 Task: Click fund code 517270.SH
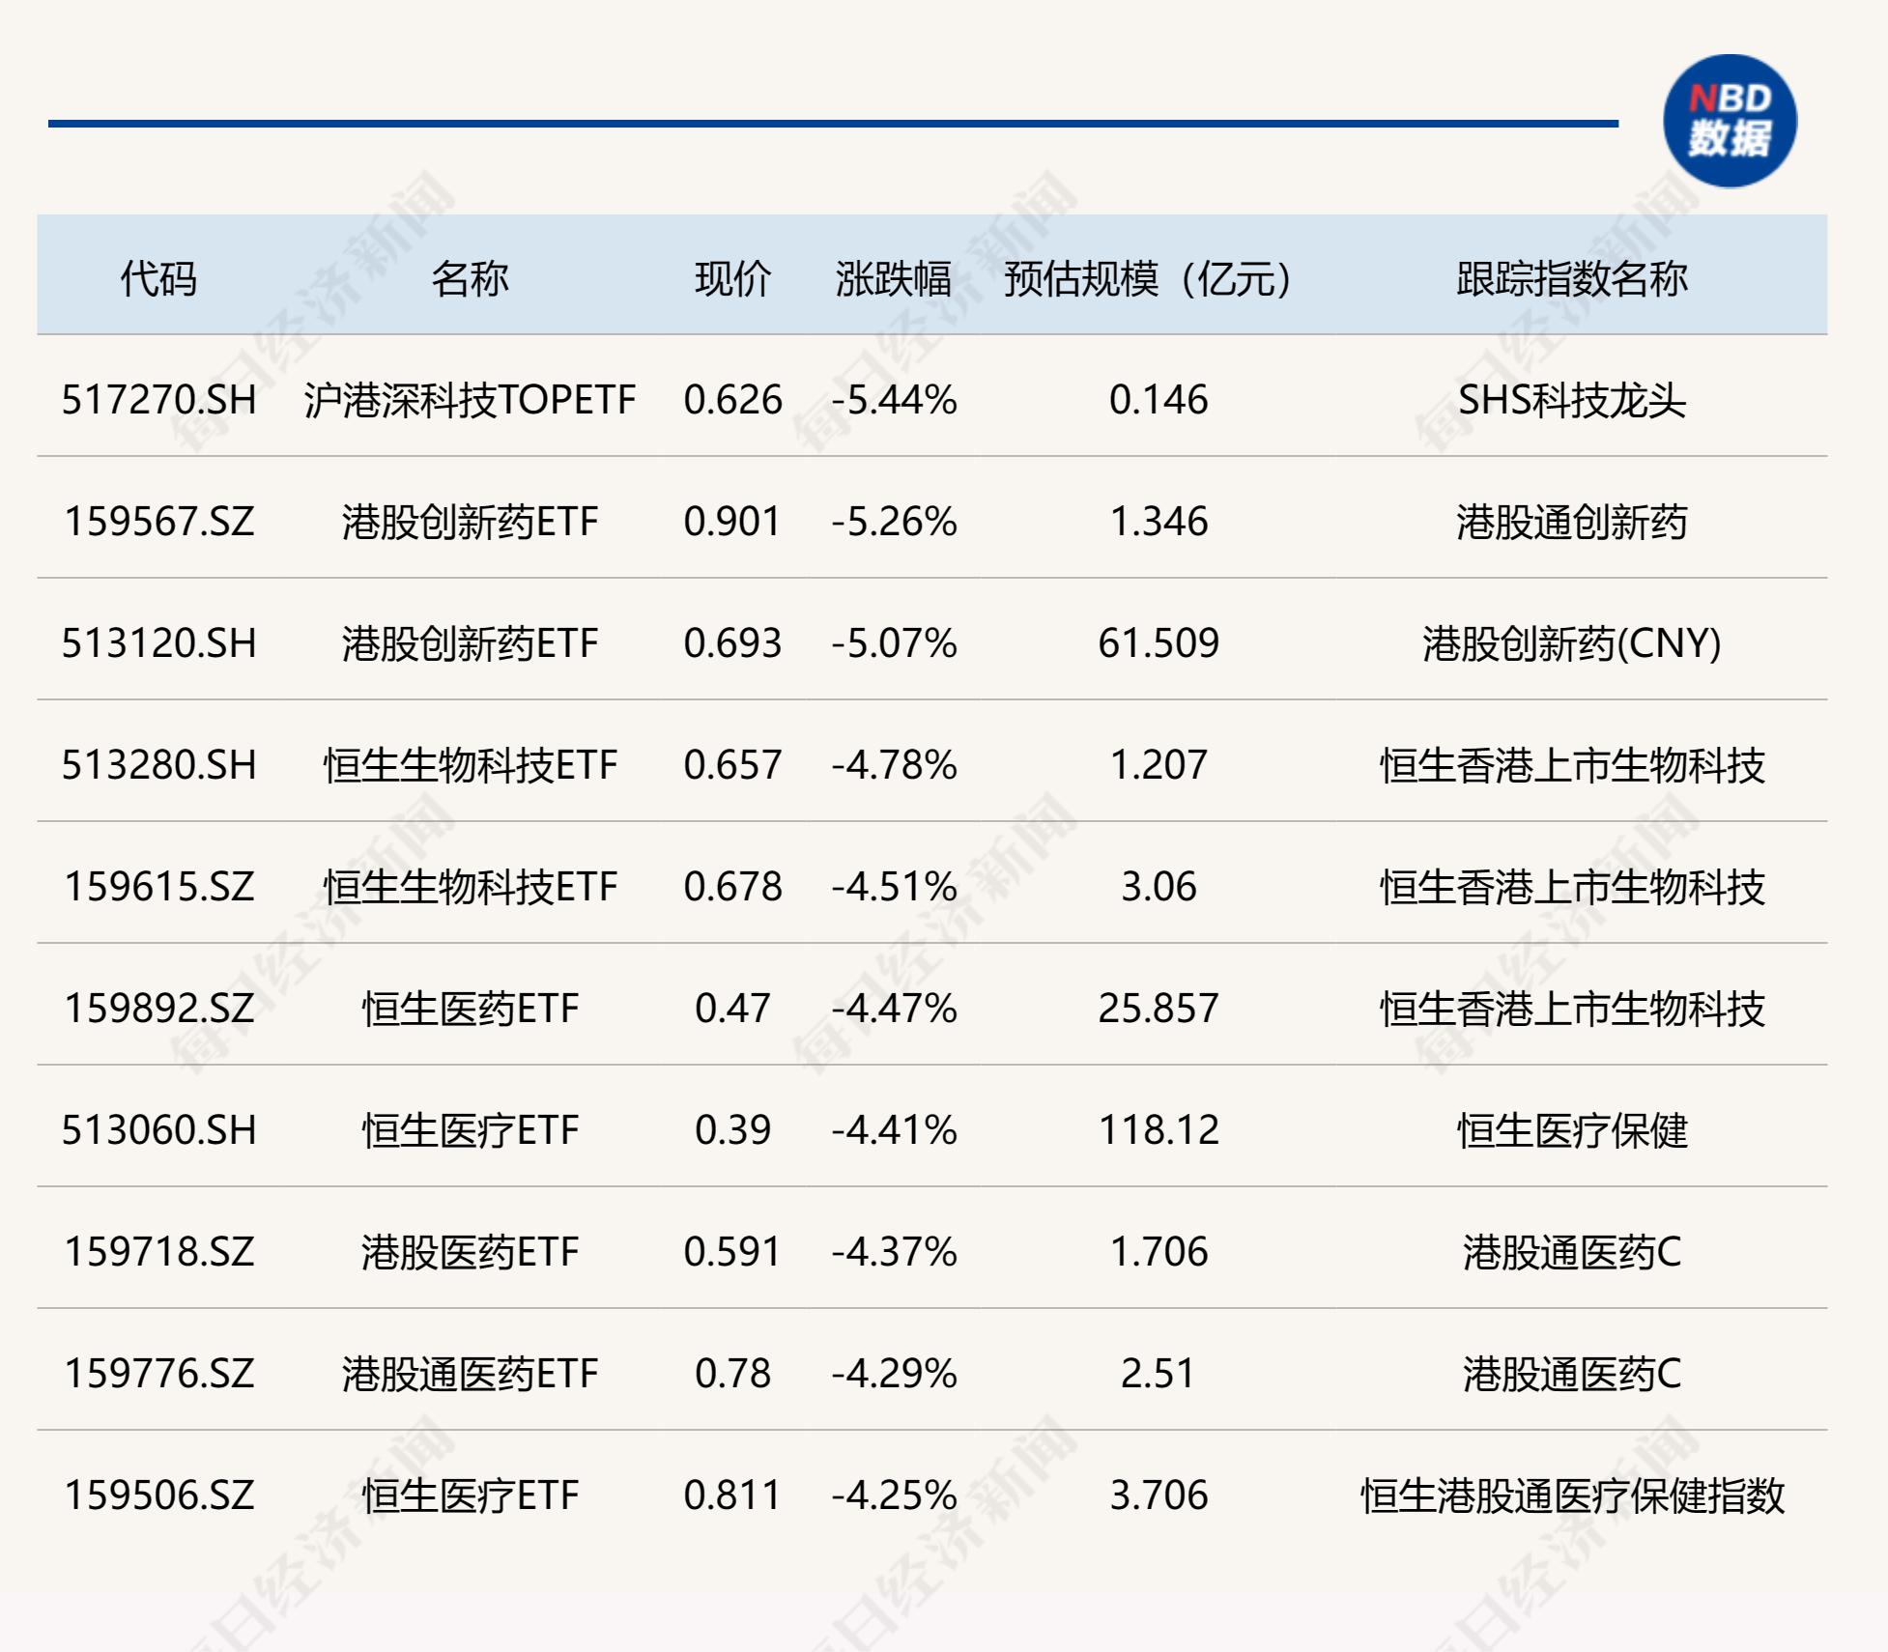pos(159,400)
